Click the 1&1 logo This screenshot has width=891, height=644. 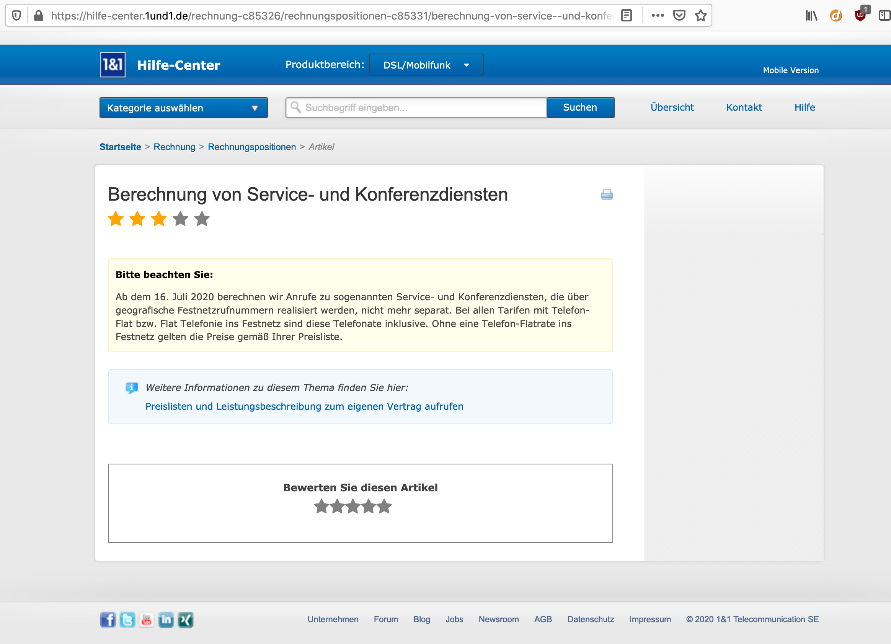[113, 65]
